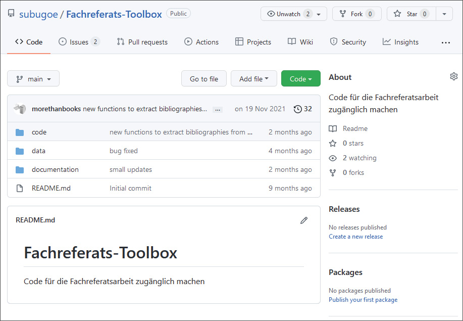Screen dimensions: 463x321
Task: Open the Wiki tab
Action: tap(300, 42)
